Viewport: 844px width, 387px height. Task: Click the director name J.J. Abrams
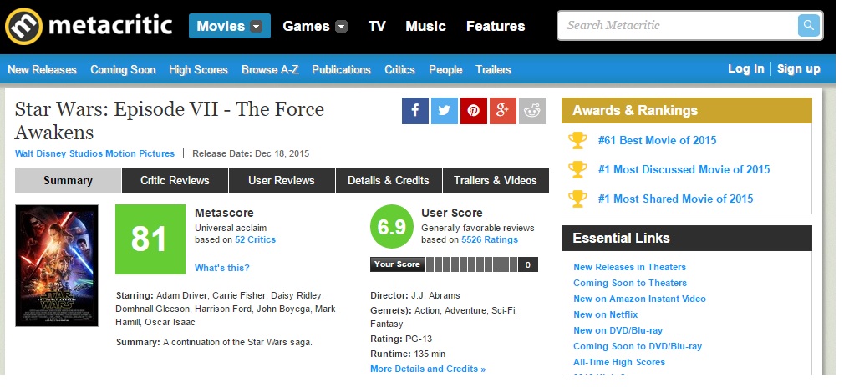pos(435,295)
